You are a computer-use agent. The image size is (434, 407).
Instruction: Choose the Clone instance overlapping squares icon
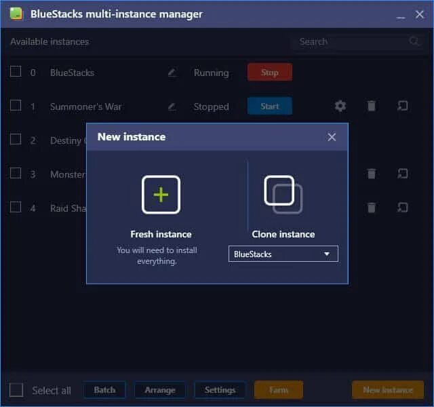click(x=283, y=195)
